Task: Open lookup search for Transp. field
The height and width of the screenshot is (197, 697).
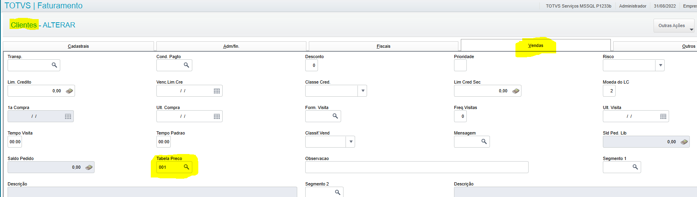Action: click(x=54, y=65)
